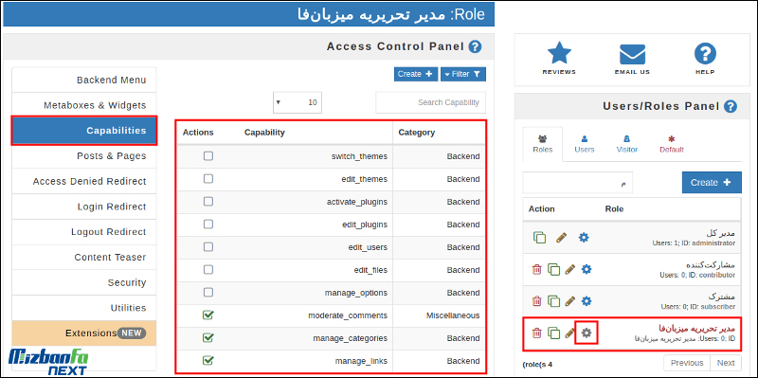Screen dimensions: 758x378
Task: Clone the subscriber role
Action: [553, 301]
